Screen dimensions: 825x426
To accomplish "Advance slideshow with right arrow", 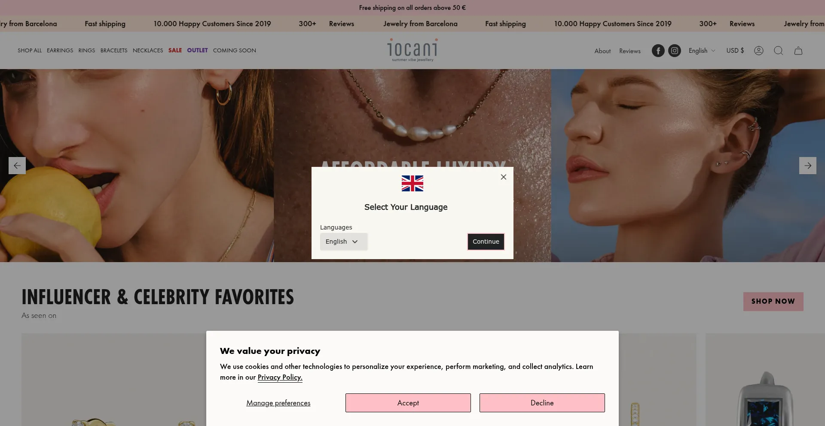I will (808, 166).
